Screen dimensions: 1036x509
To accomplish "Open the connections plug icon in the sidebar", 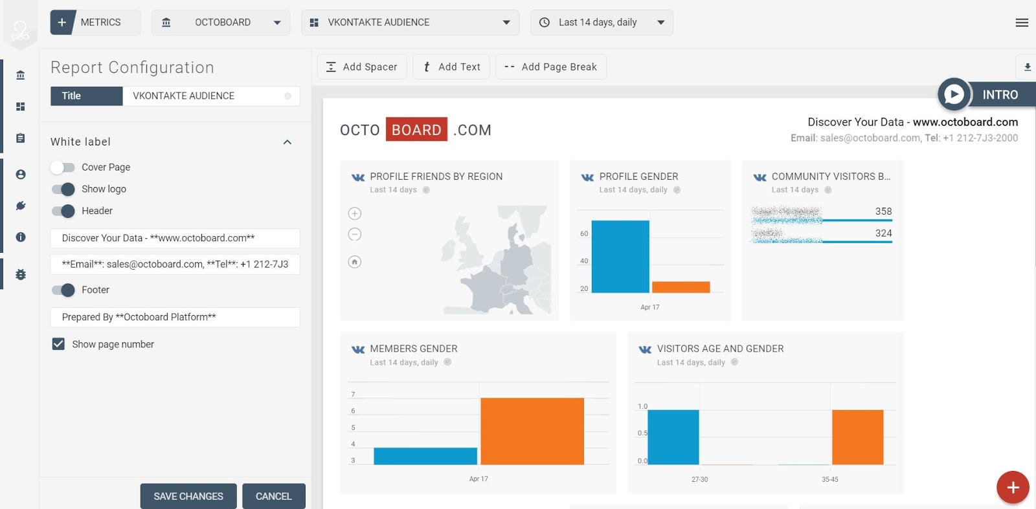I will click(21, 206).
